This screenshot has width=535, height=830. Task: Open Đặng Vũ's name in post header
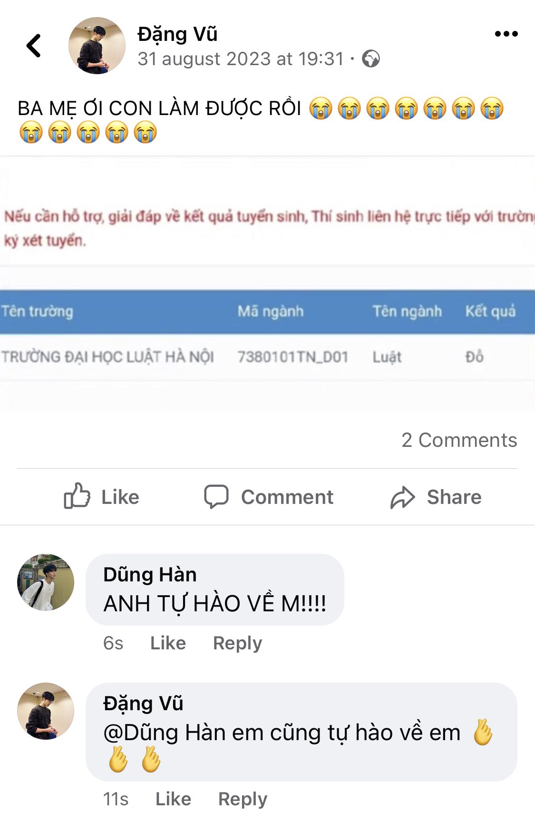(x=177, y=34)
